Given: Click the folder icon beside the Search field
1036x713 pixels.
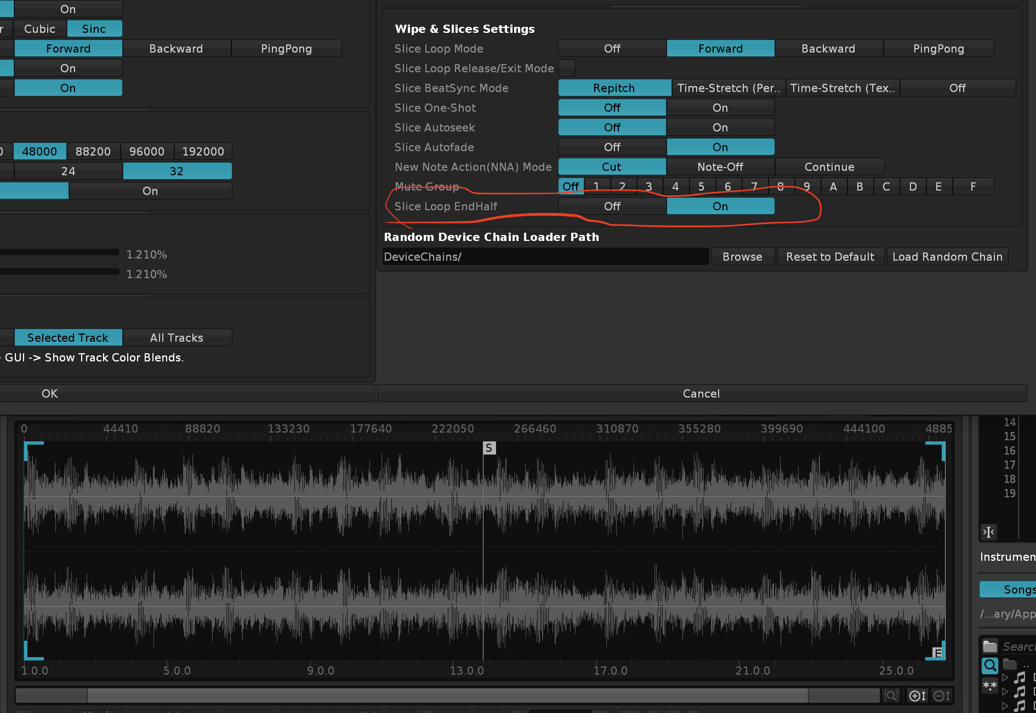Looking at the screenshot, I should click(x=990, y=647).
